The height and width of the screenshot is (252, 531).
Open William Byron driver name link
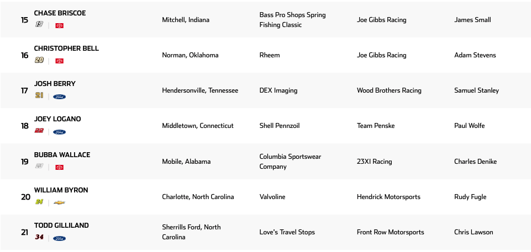61,190
